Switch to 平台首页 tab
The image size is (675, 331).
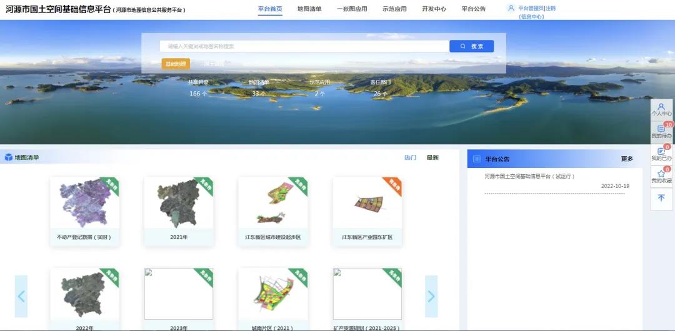tap(271, 9)
